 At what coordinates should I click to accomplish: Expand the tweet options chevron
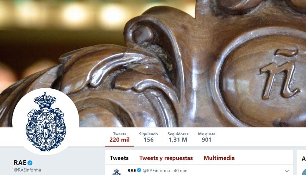(x=287, y=171)
